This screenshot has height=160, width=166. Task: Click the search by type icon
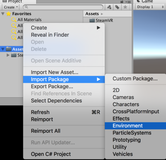click(x=109, y=7)
